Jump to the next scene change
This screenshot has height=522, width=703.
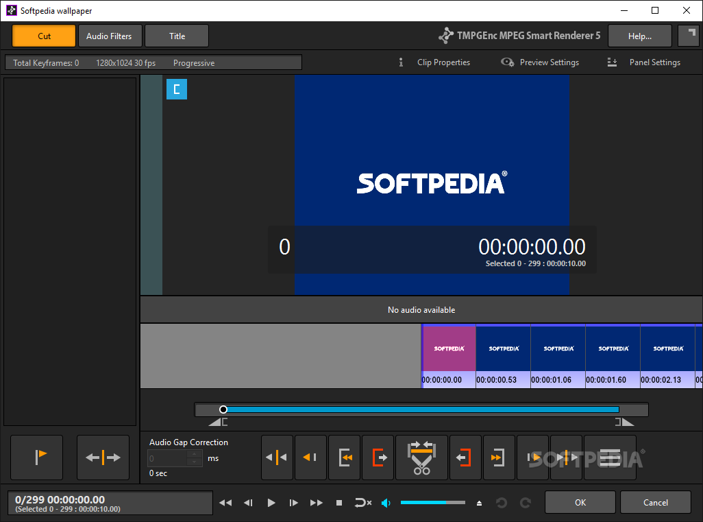pyautogui.click(x=566, y=458)
